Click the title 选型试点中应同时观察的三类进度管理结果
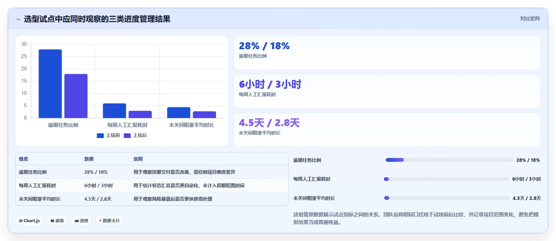The image size is (556, 241). (x=97, y=19)
